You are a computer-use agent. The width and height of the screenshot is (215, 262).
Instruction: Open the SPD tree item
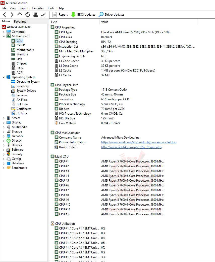click(x=17, y=59)
